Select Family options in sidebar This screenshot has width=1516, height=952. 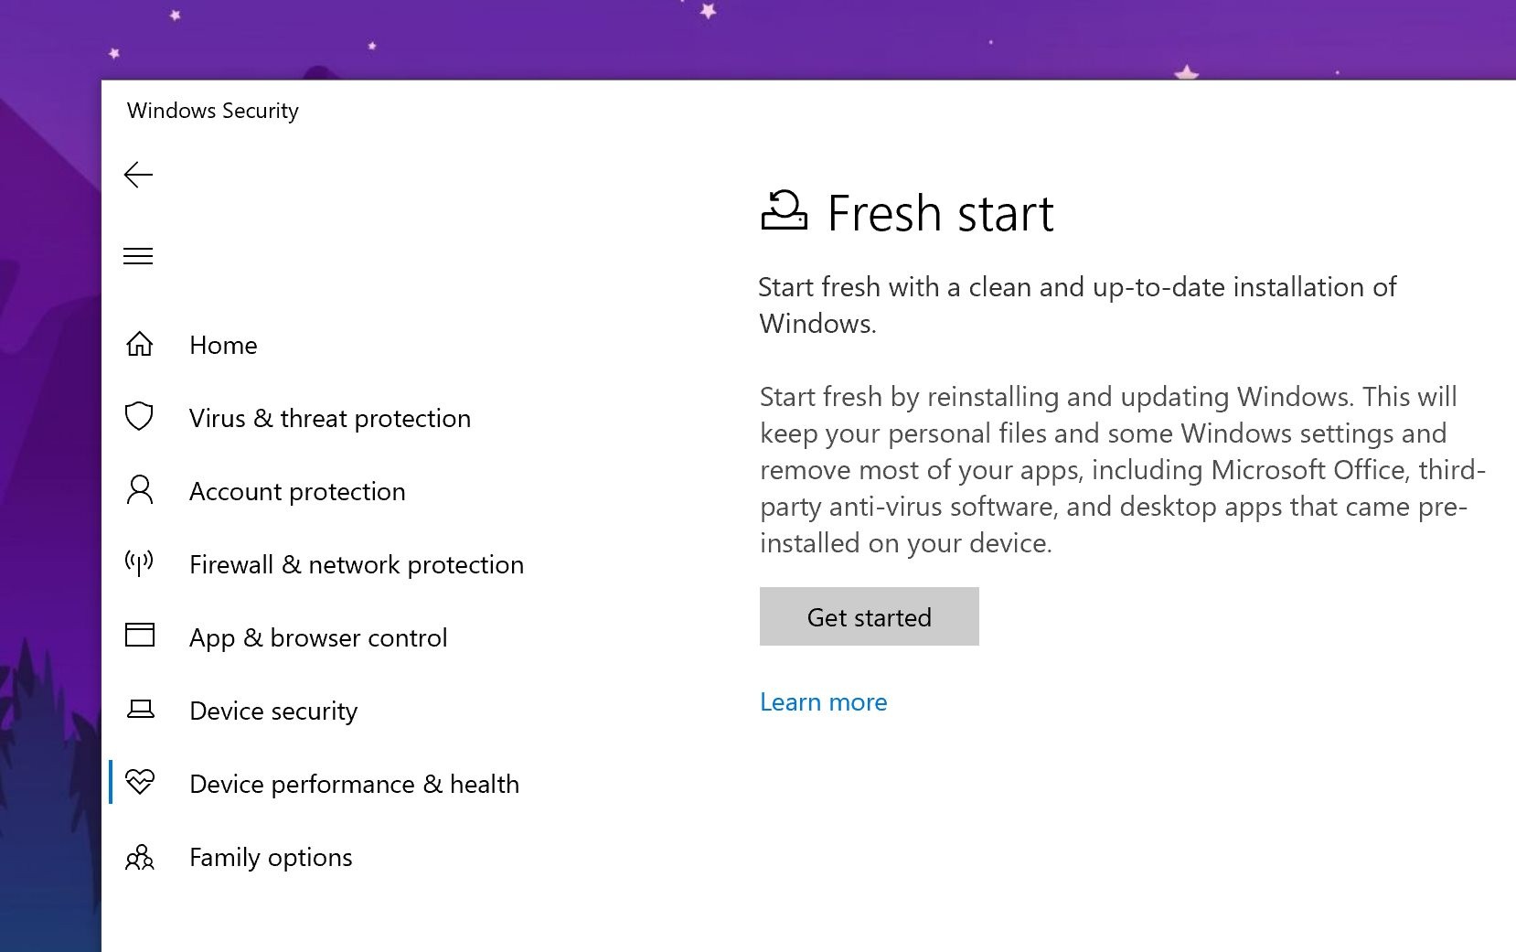pos(271,857)
